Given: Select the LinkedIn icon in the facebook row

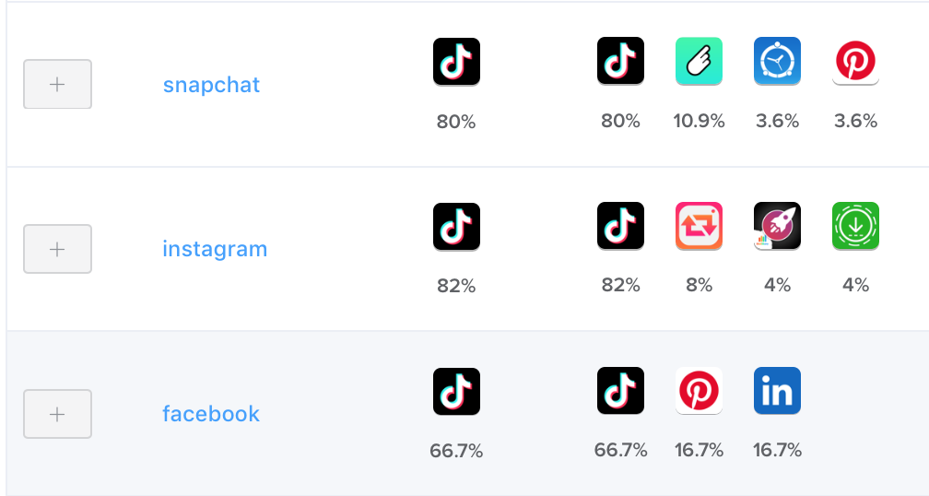Looking at the screenshot, I should [x=777, y=391].
